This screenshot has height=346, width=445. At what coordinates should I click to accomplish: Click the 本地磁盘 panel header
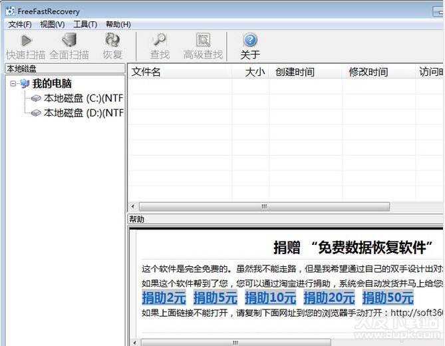[65, 69]
